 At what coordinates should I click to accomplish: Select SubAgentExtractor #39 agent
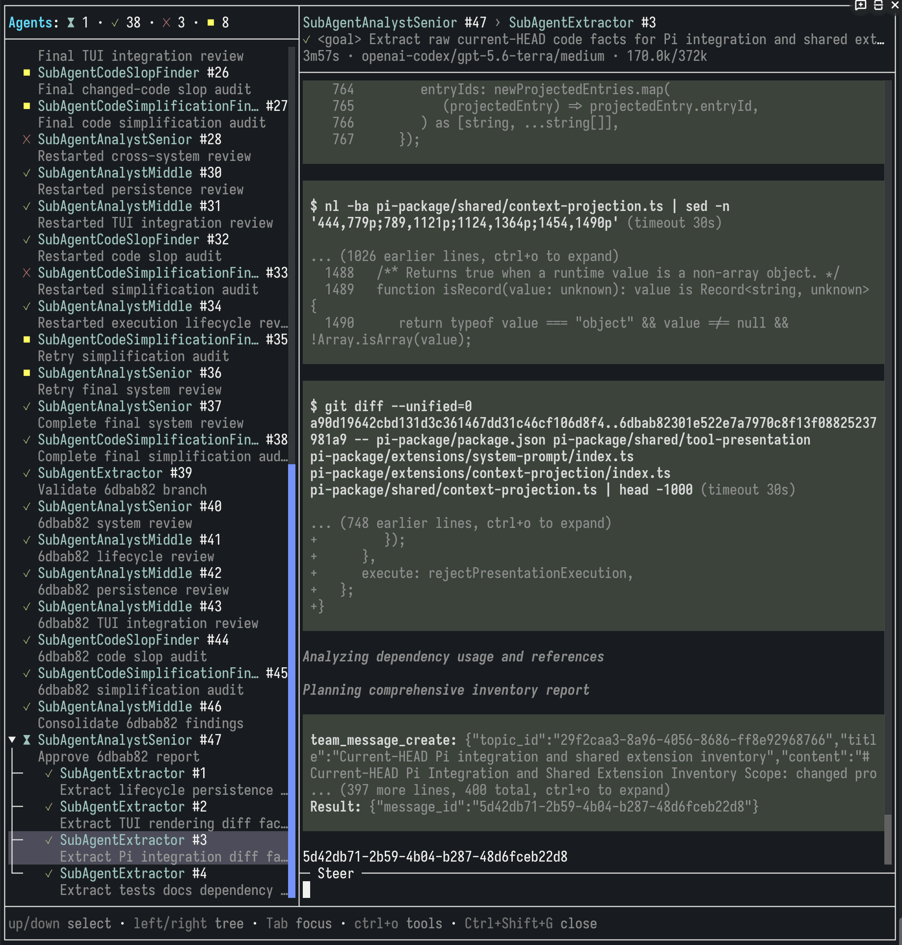click(115, 473)
